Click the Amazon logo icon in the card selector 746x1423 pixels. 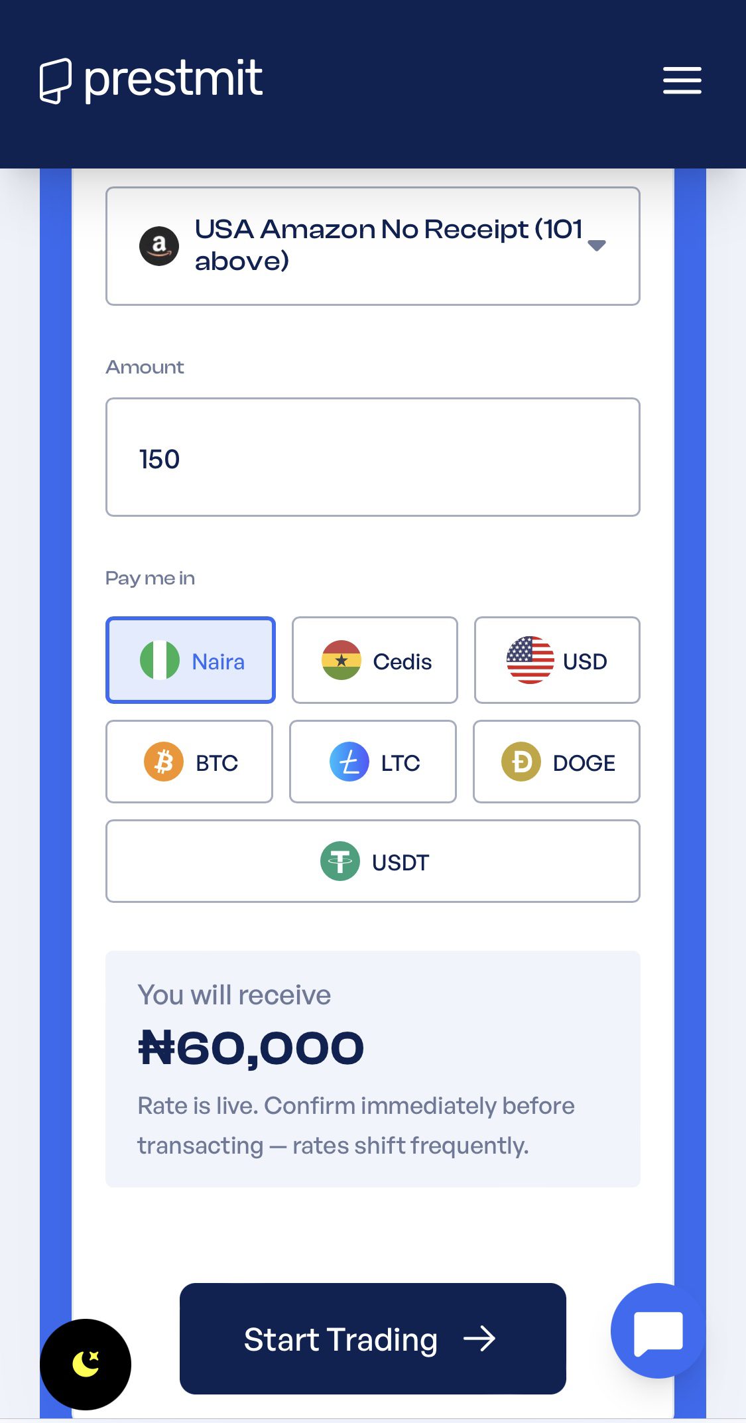[x=159, y=246]
